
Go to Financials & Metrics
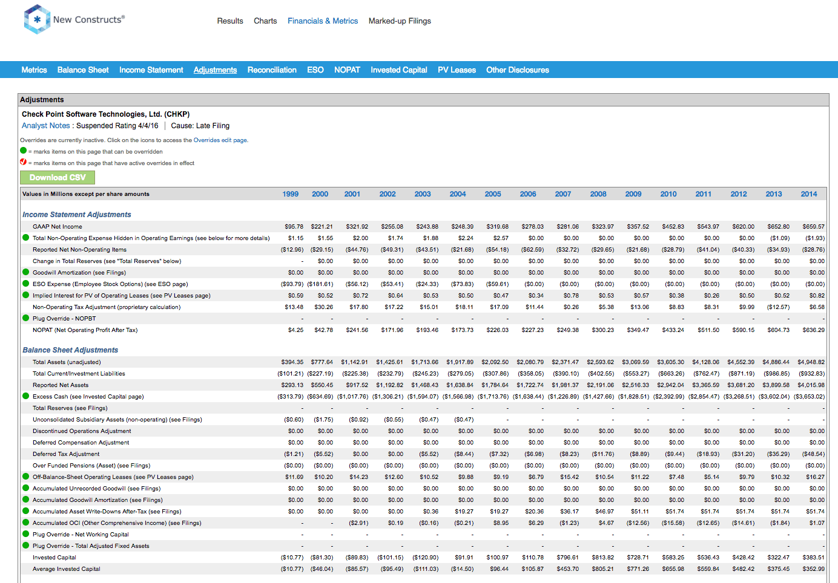323,21
